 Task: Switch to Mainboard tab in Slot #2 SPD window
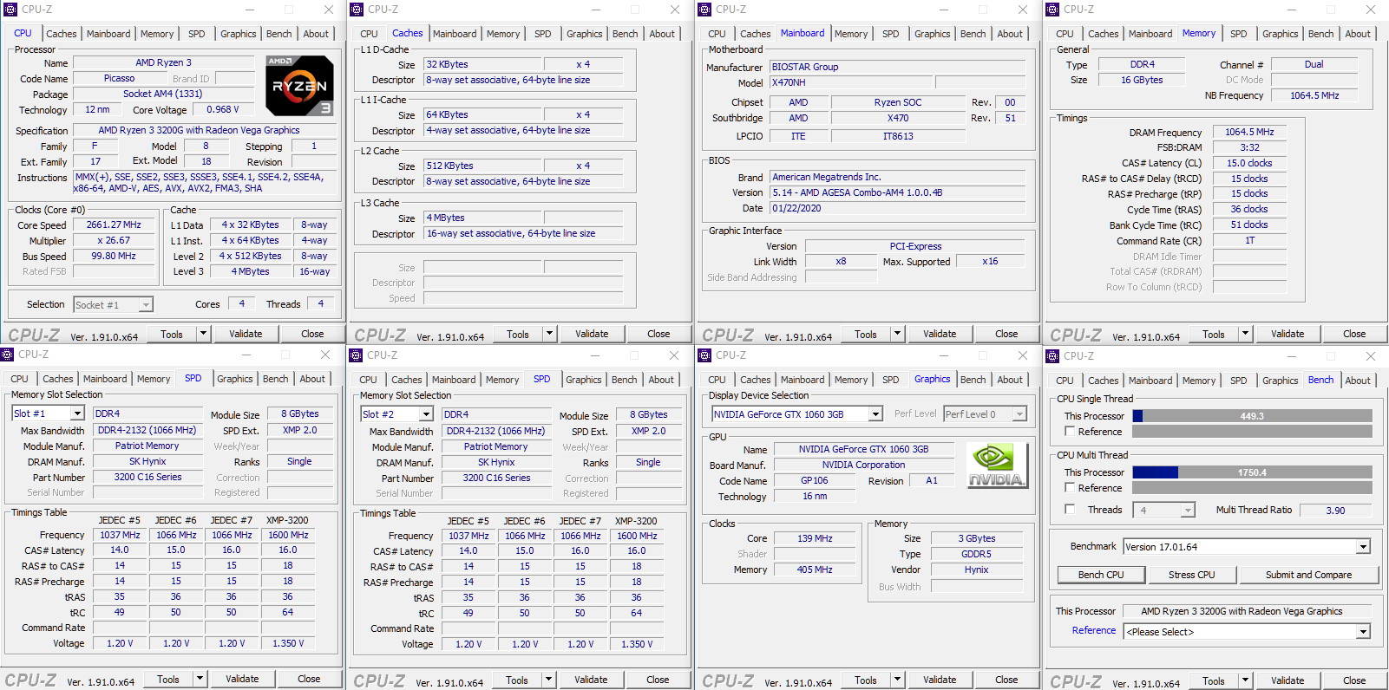[x=454, y=380]
